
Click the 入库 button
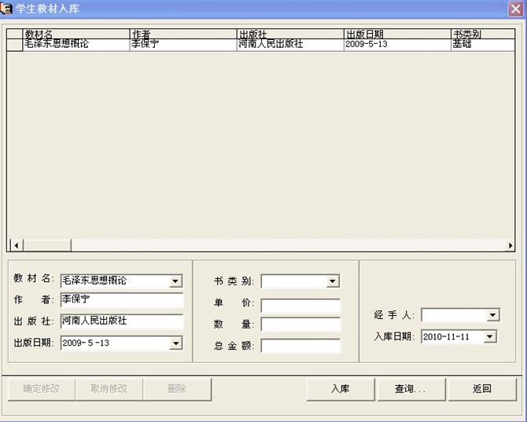(341, 389)
